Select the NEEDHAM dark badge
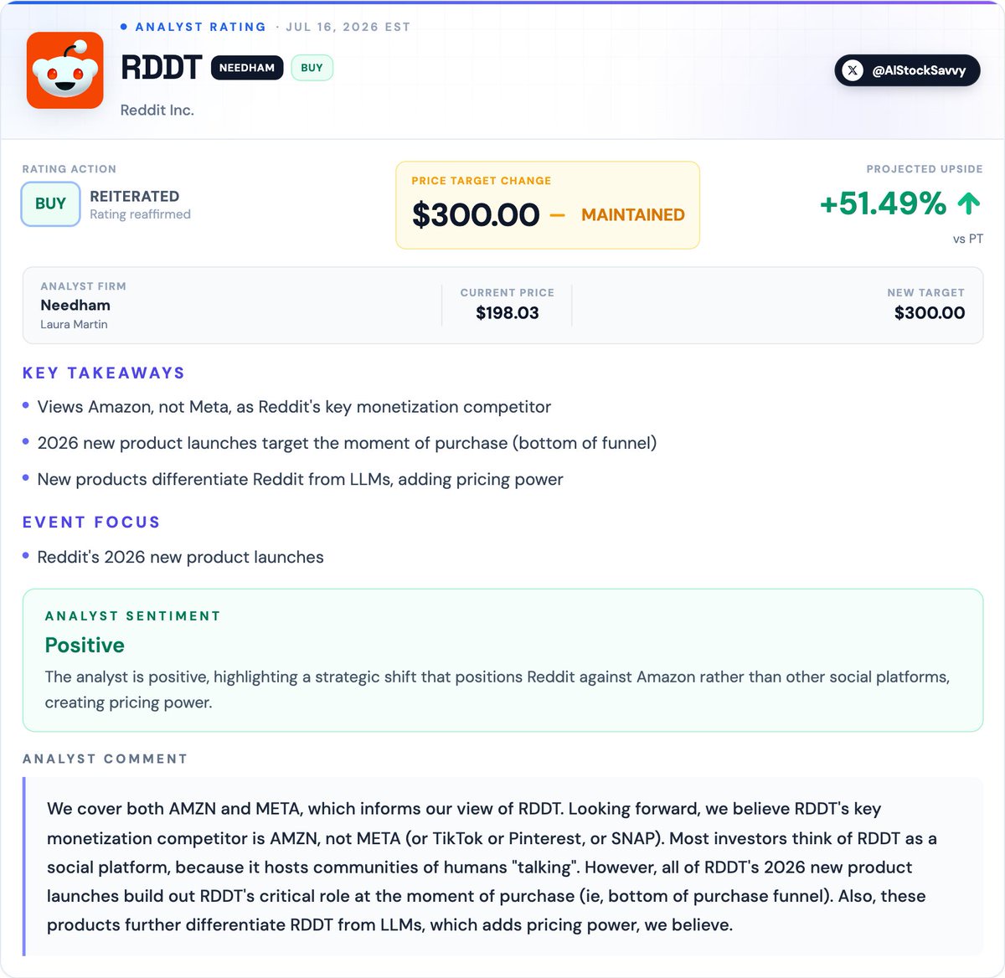The width and height of the screenshot is (1005, 978). pyautogui.click(x=247, y=68)
